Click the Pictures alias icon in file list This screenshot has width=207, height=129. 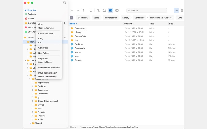click(x=72, y=60)
